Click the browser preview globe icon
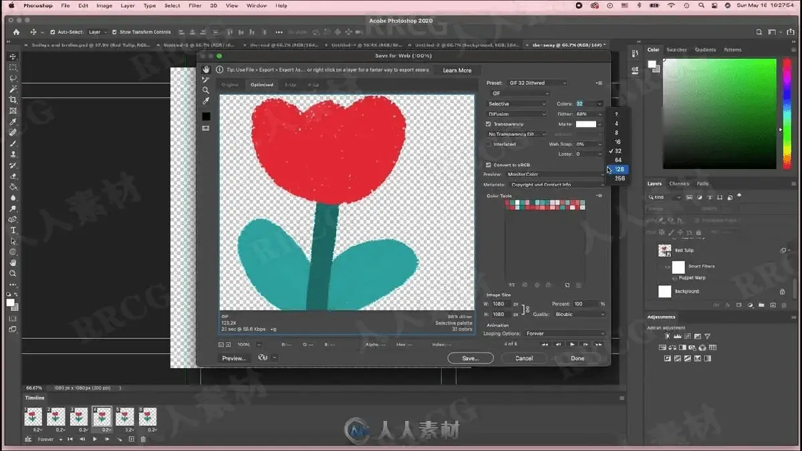 click(263, 358)
